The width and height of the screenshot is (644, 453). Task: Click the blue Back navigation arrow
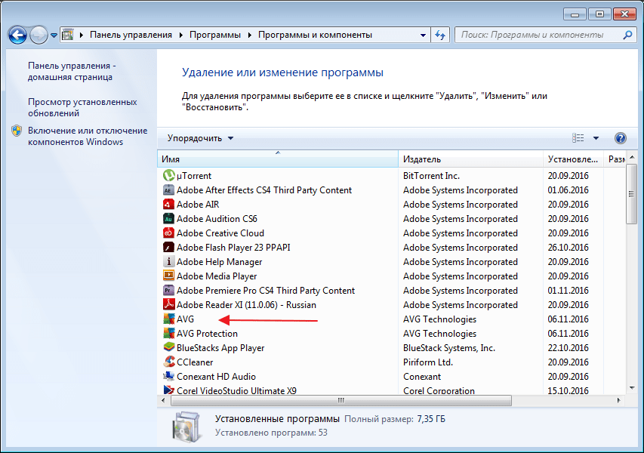(x=17, y=35)
